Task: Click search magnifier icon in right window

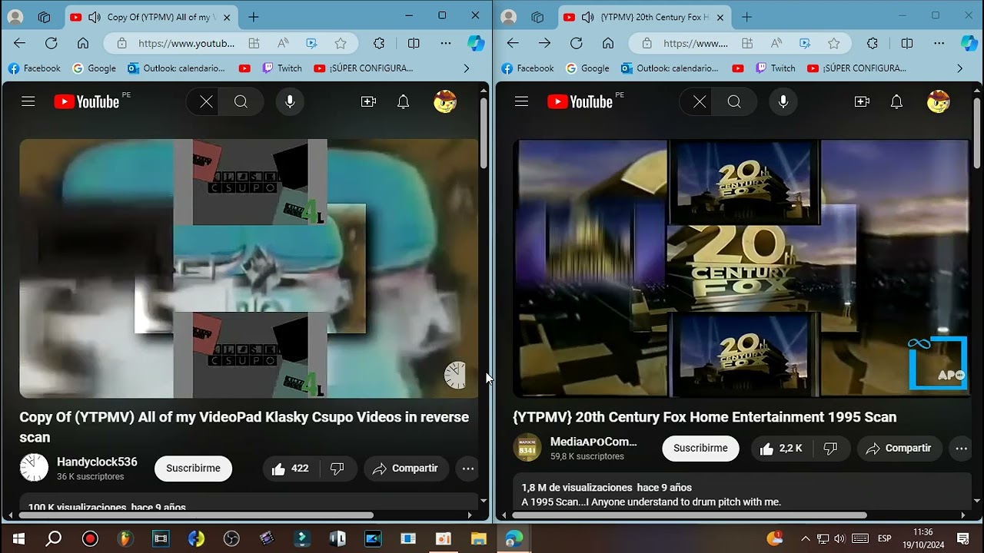Action: 734,101
